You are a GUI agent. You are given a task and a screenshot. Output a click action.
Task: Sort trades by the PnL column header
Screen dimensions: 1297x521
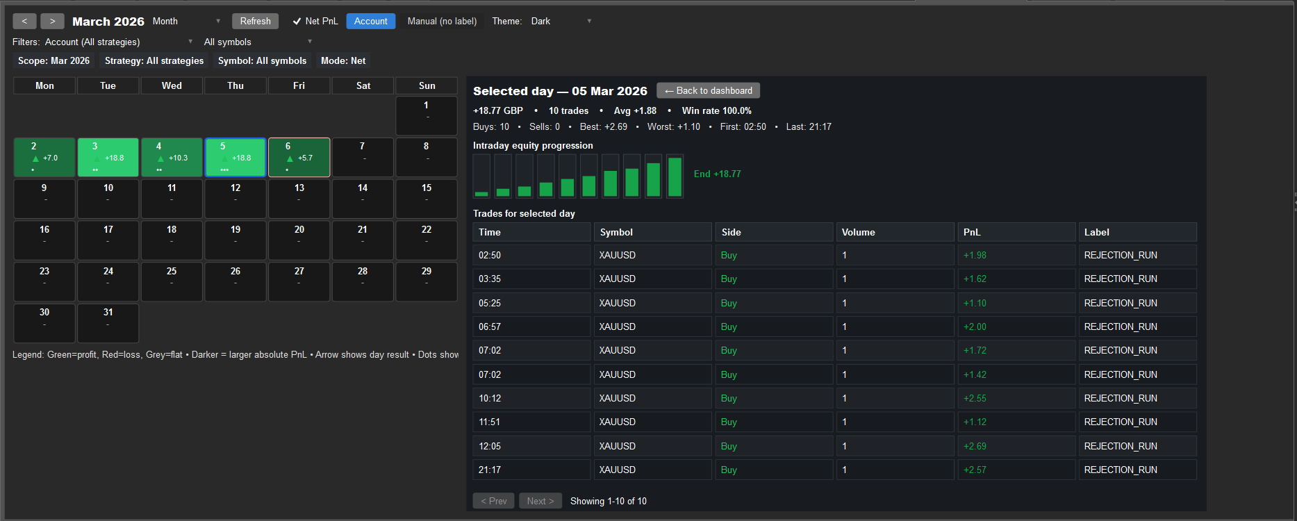(x=1015, y=232)
